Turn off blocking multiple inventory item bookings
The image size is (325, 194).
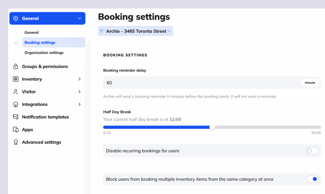[312, 179]
